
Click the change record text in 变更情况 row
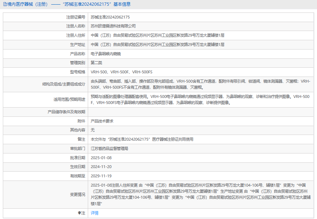click(200, 194)
